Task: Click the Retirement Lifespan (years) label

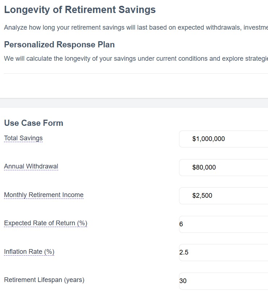Action: coord(44,280)
